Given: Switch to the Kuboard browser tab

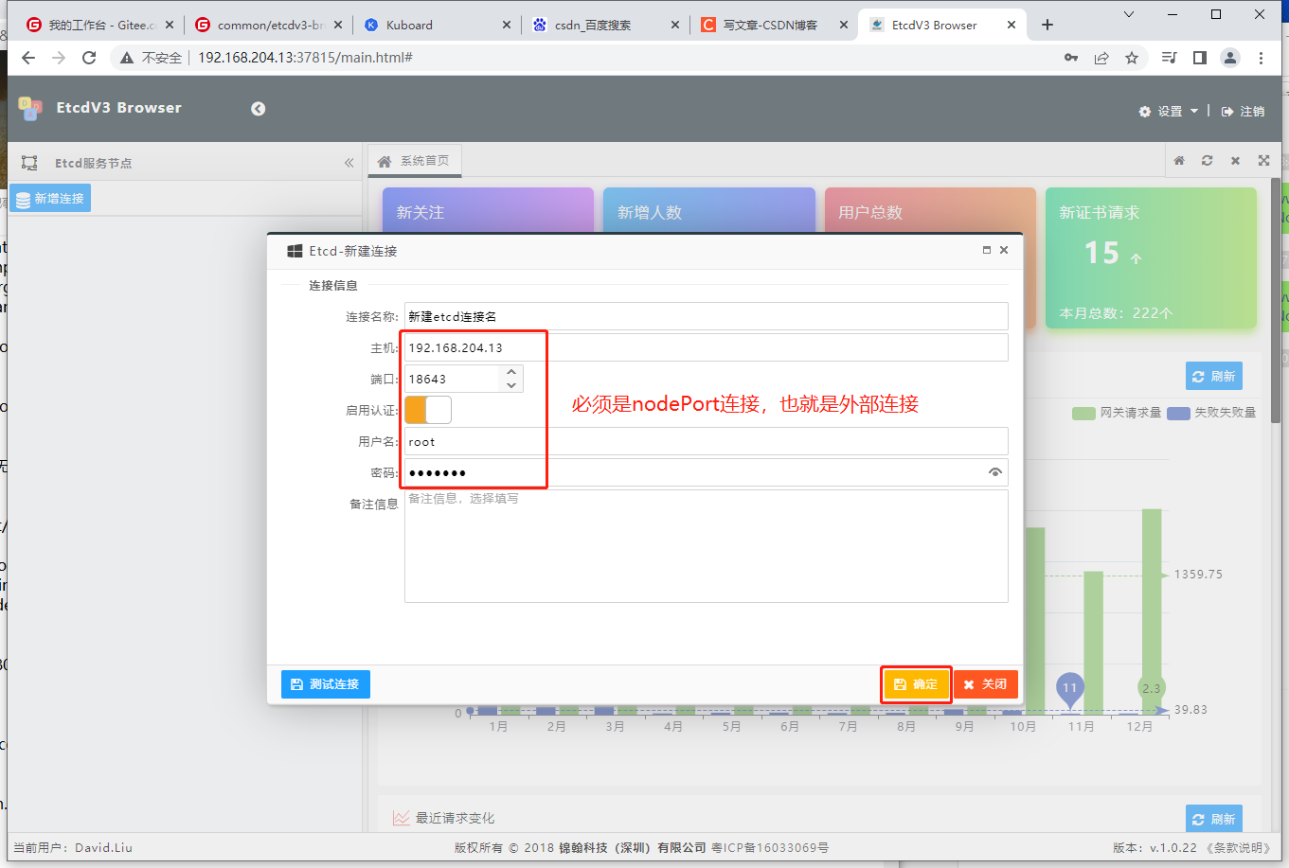Looking at the screenshot, I should 438,25.
